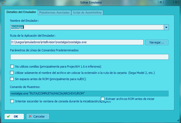Switch to Plataformas Asociadas tab

tap(54, 12)
